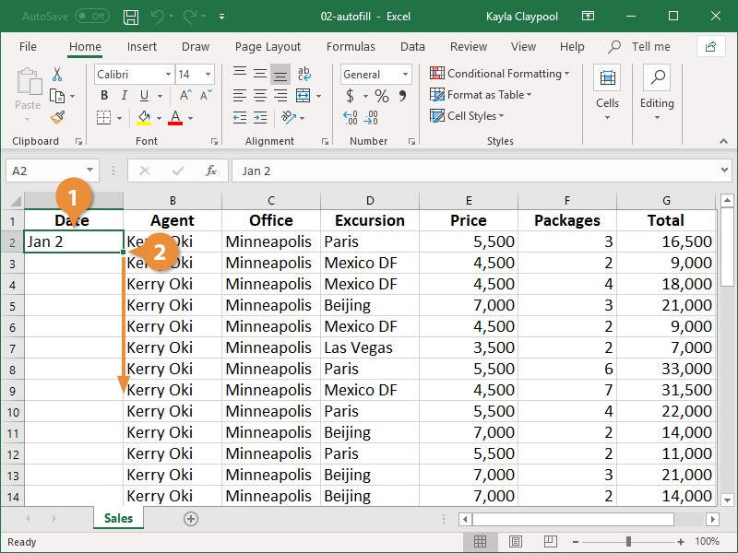Click the Insert Function fx icon
738x553 pixels.
210,171
